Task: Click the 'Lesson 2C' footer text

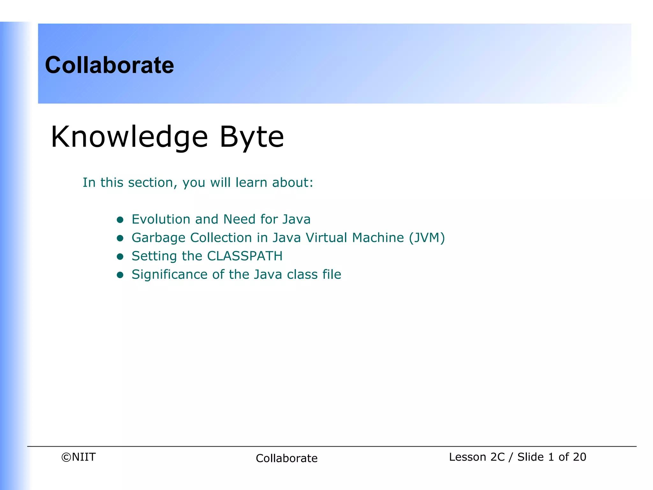Action: click(x=477, y=457)
